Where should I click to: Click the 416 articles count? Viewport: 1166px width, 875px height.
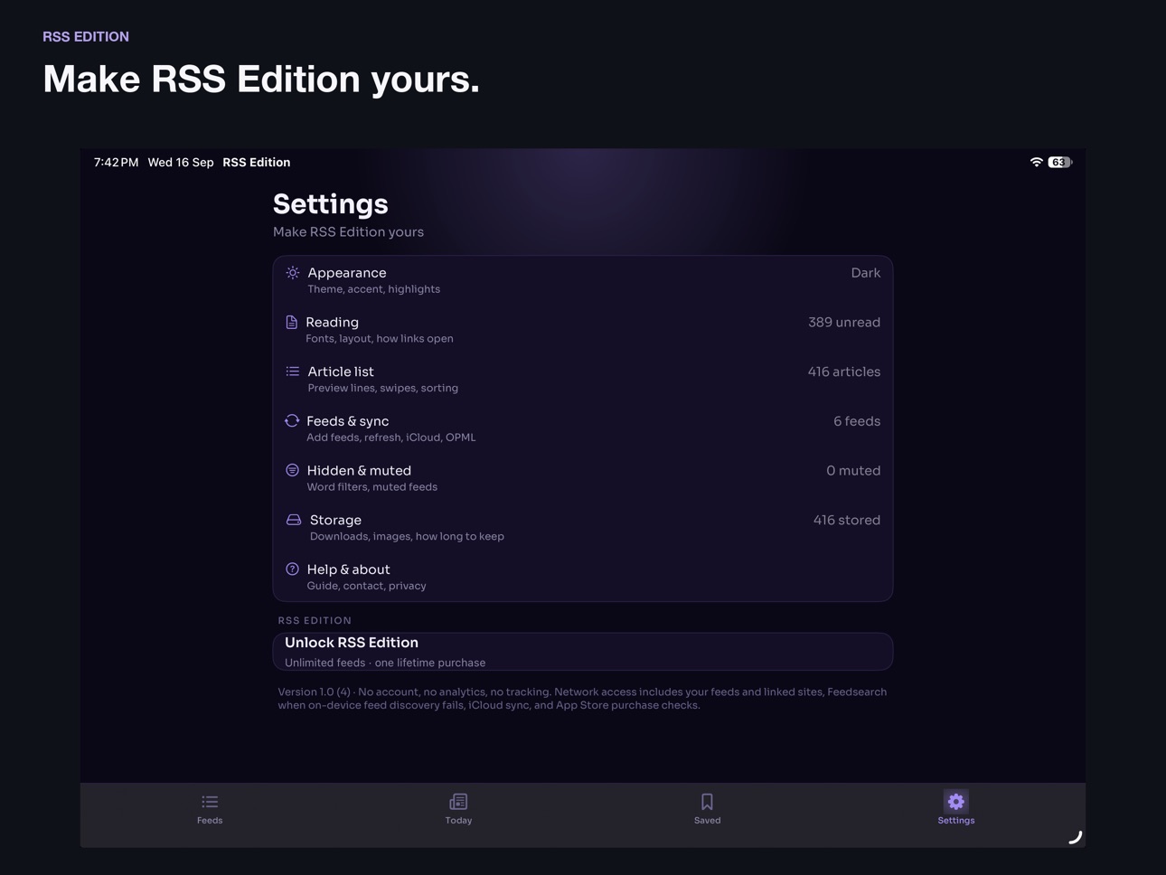[844, 372]
